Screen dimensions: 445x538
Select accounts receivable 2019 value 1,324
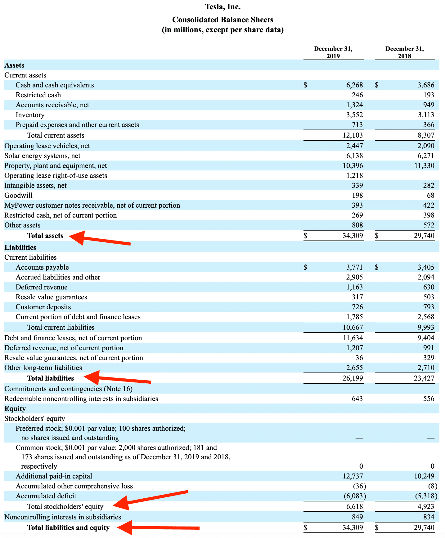coord(354,105)
